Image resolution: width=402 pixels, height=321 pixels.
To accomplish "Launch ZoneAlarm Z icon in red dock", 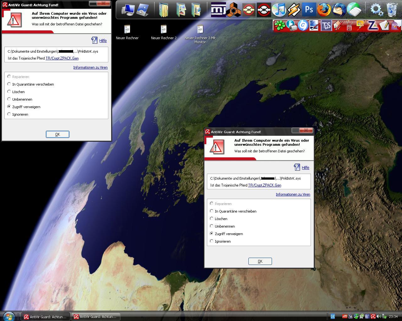I will tap(373, 25).
